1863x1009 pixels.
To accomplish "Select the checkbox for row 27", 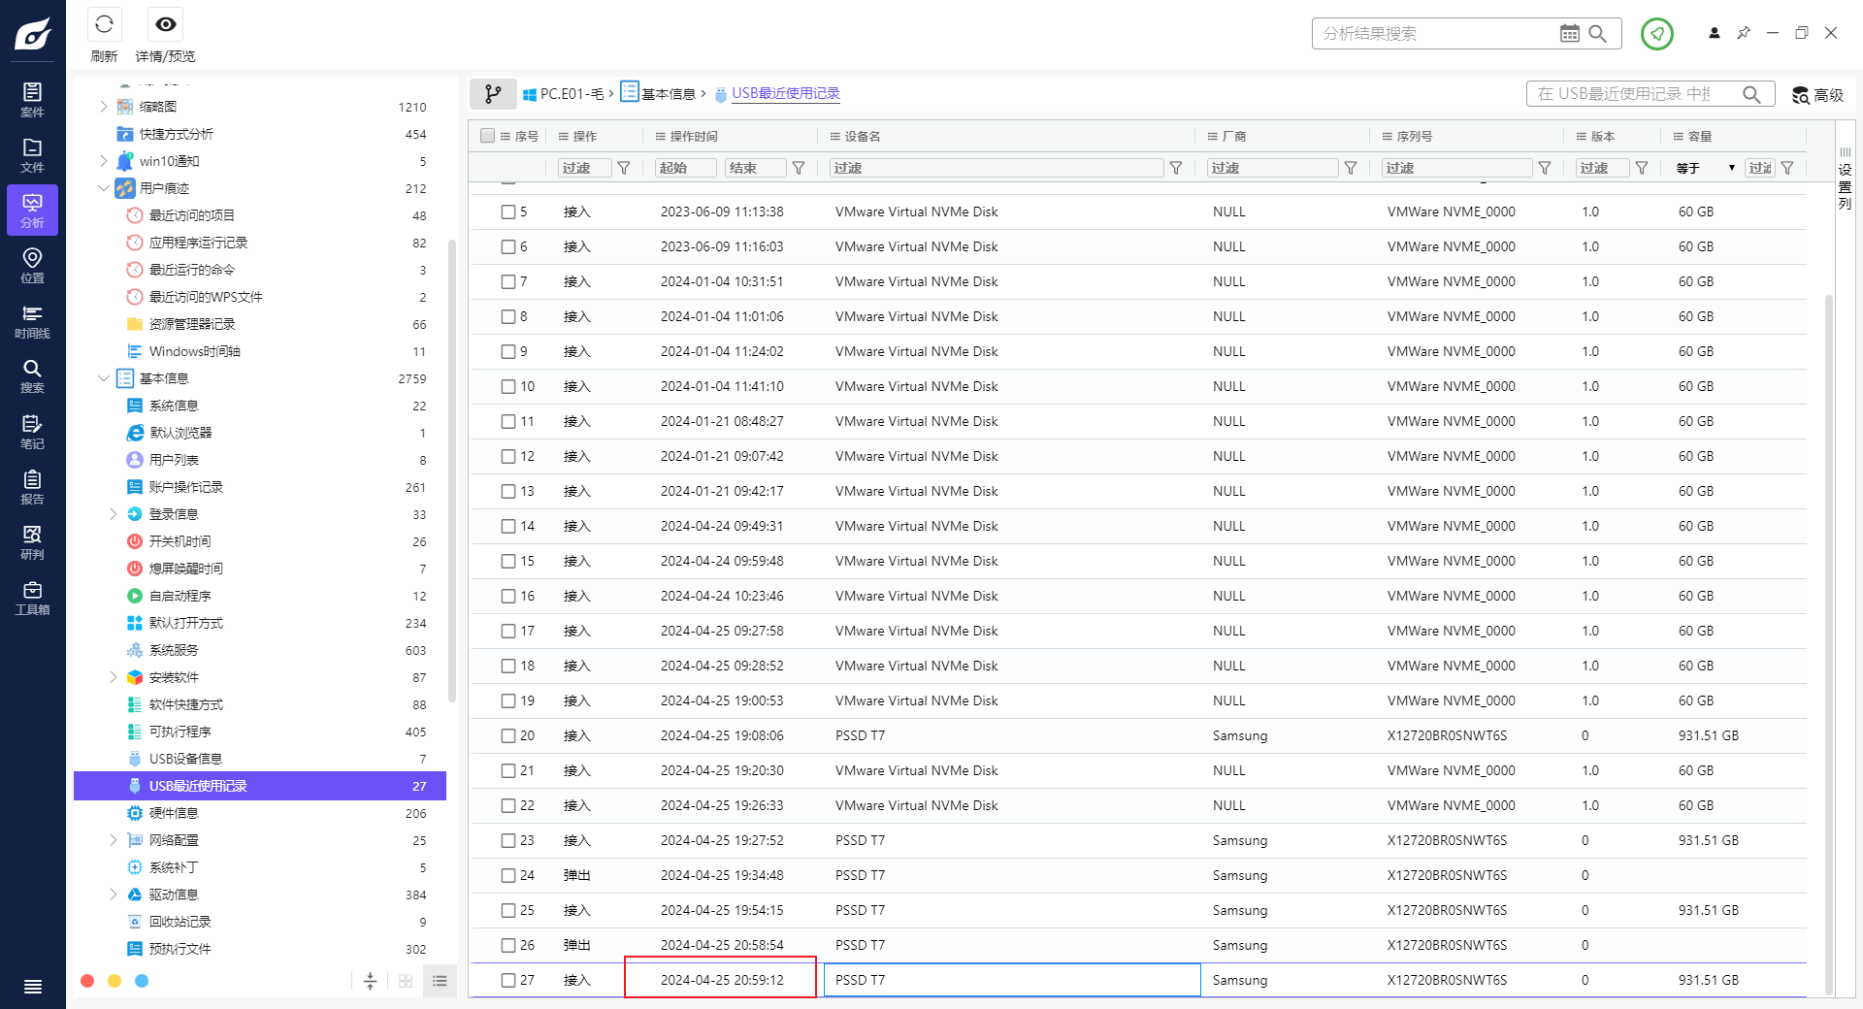I will click(508, 980).
